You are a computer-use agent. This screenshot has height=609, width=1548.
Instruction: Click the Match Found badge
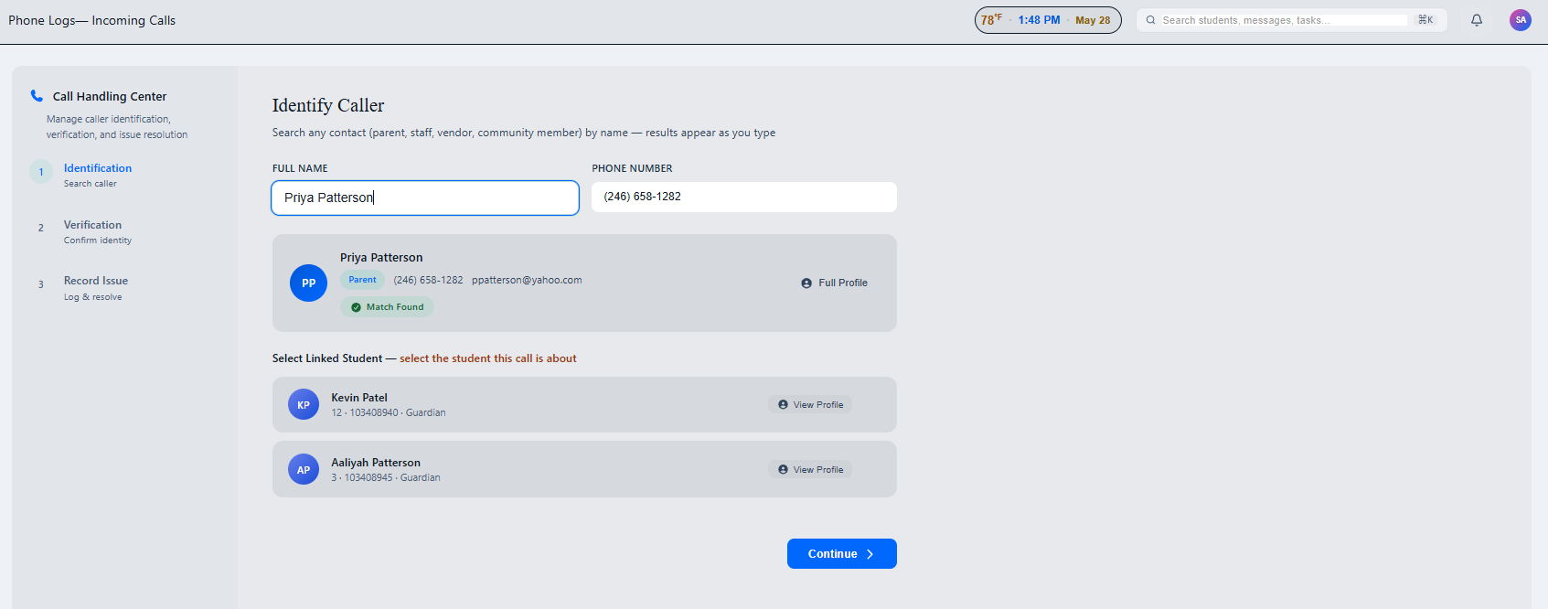pyautogui.click(x=387, y=307)
